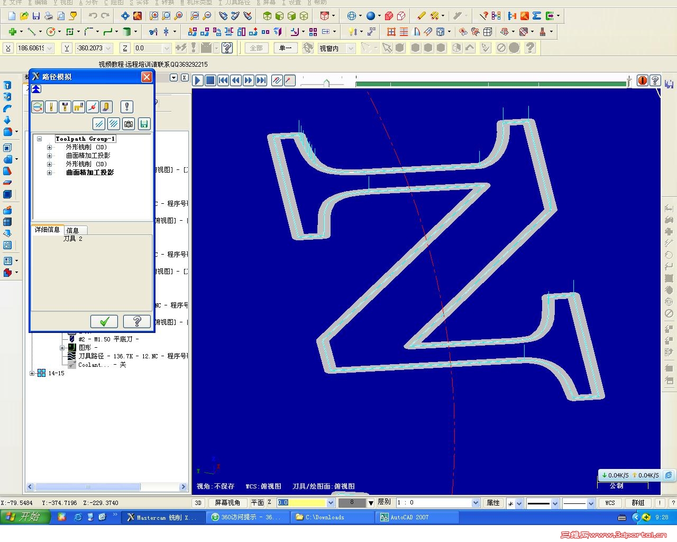Open help with the dialog question-mark button

point(136,321)
